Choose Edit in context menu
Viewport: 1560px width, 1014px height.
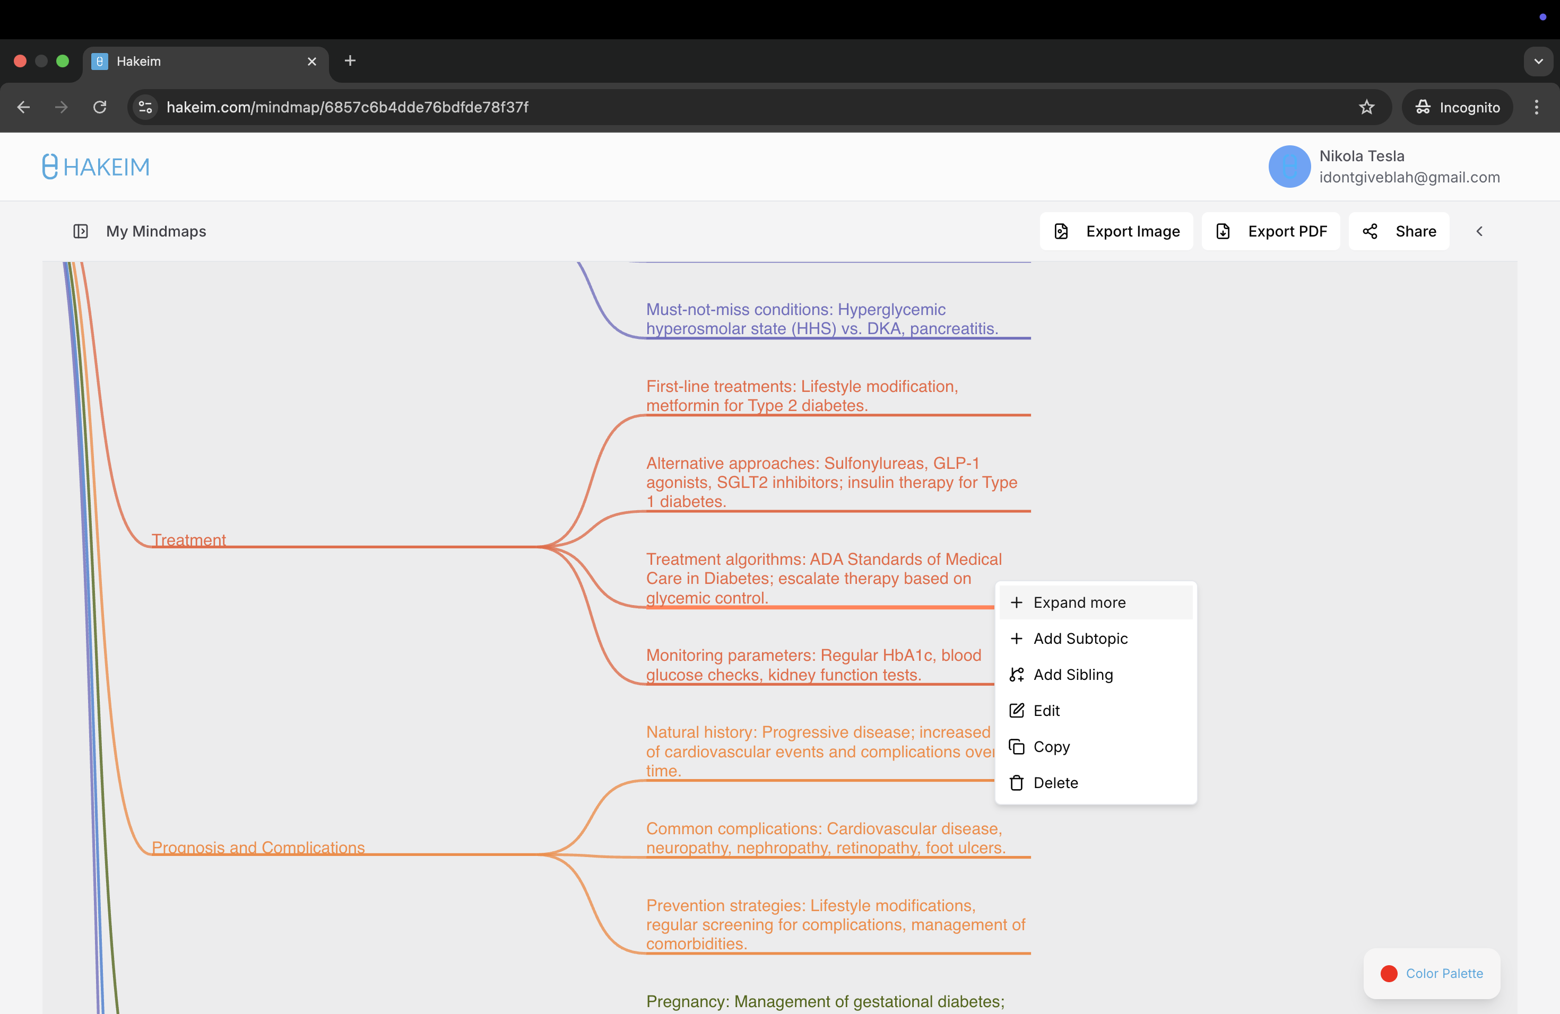pyautogui.click(x=1096, y=711)
